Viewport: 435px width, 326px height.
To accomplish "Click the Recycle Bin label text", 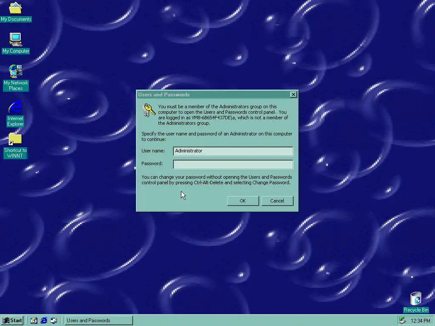I will tap(416, 310).
